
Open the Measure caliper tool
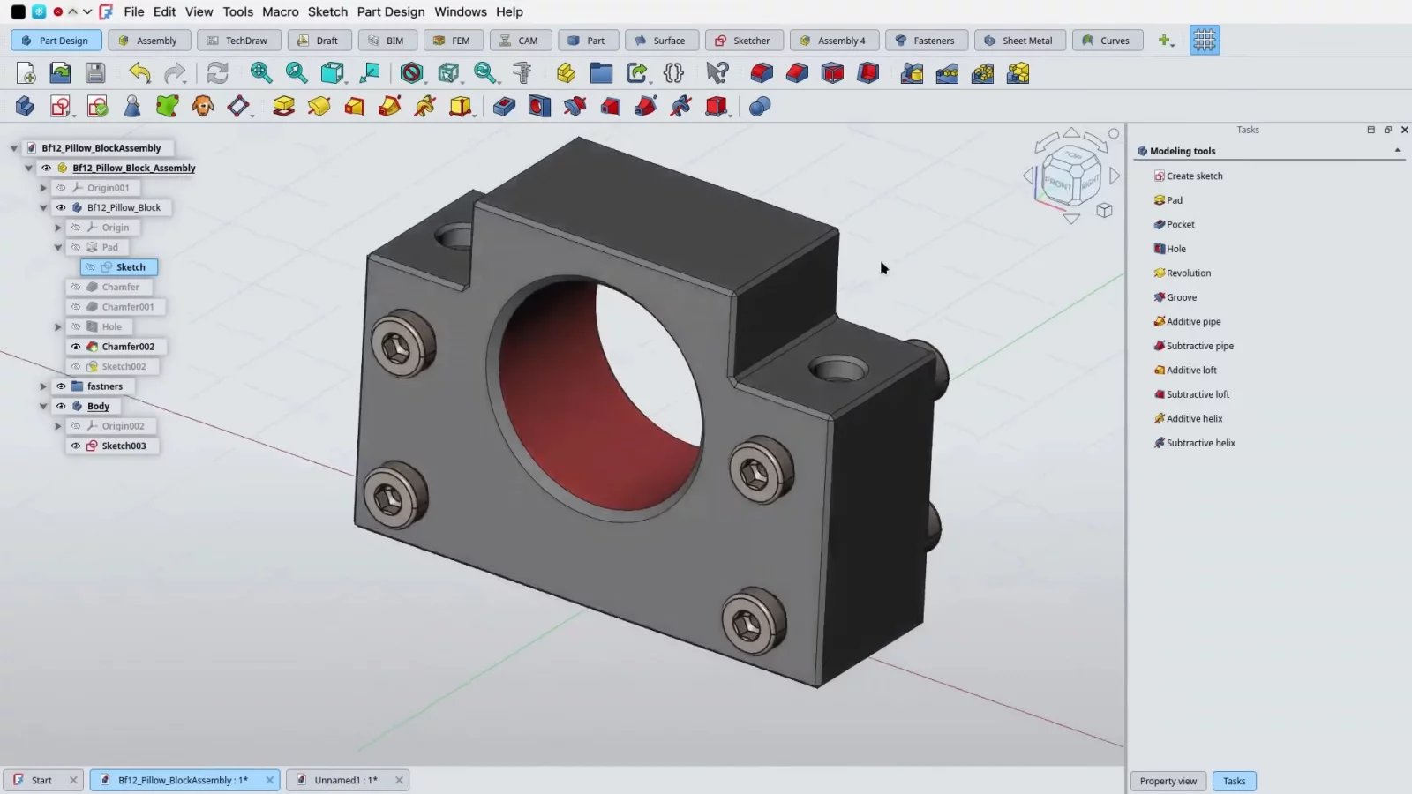[522, 73]
